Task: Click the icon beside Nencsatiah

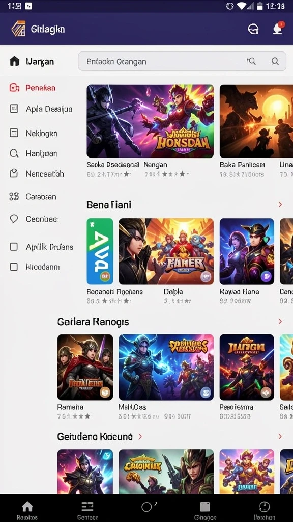Action: click(14, 173)
